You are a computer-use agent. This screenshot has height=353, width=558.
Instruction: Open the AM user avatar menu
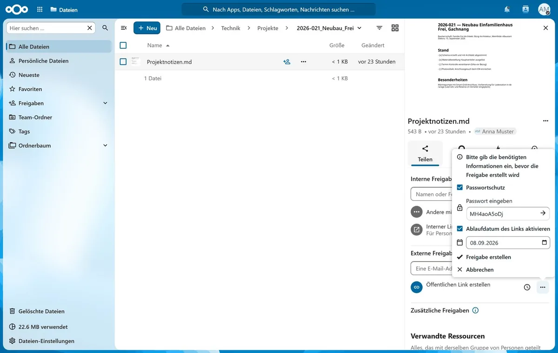tap(544, 9)
